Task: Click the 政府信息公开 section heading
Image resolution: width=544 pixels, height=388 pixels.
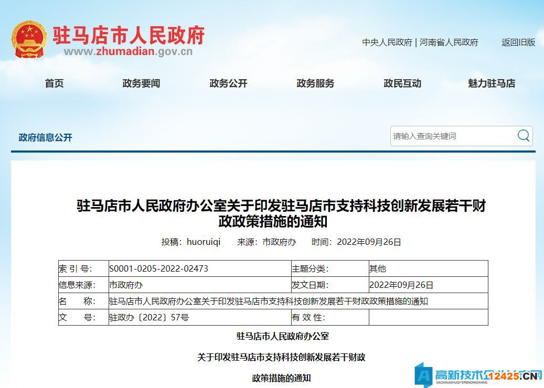Action: pyautogui.click(x=46, y=137)
